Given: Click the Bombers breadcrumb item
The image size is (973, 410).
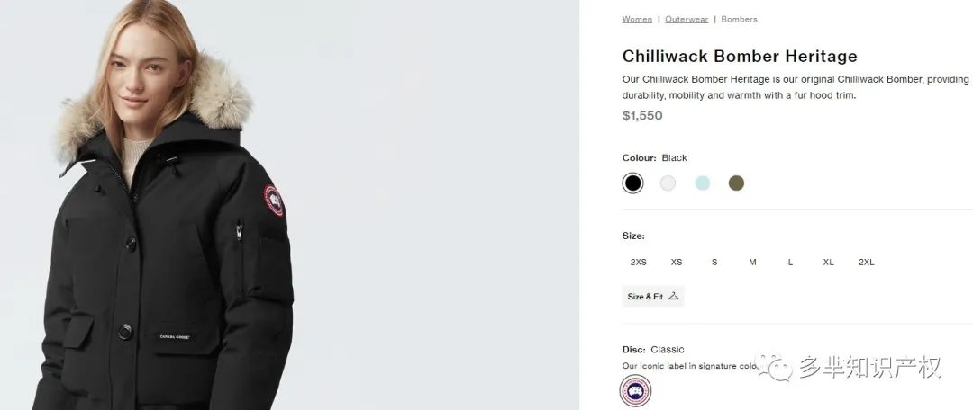Looking at the screenshot, I should coord(739,19).
